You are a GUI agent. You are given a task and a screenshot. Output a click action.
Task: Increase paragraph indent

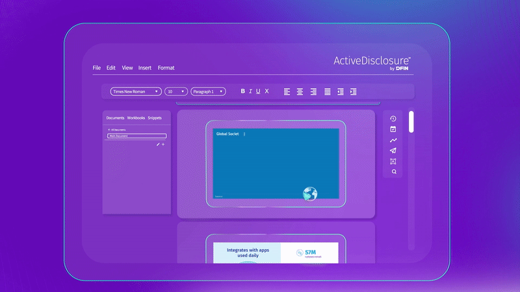click(354, 91)
